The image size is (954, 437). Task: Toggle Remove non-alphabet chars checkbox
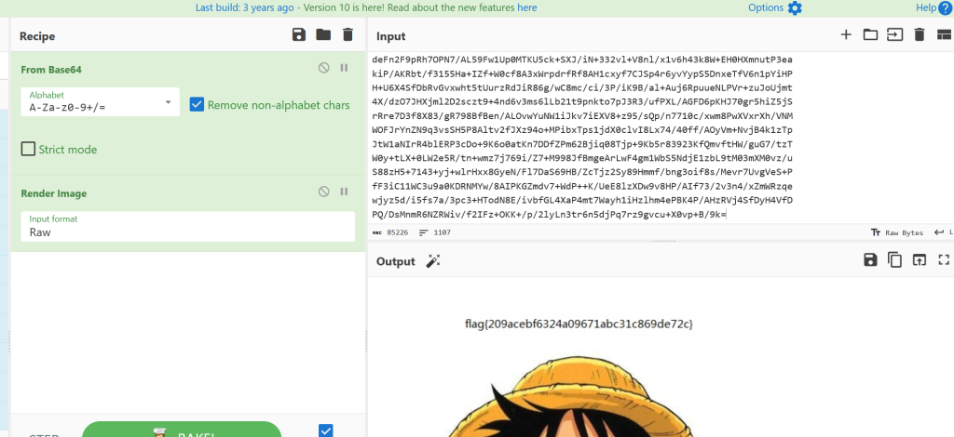(197, 104)
